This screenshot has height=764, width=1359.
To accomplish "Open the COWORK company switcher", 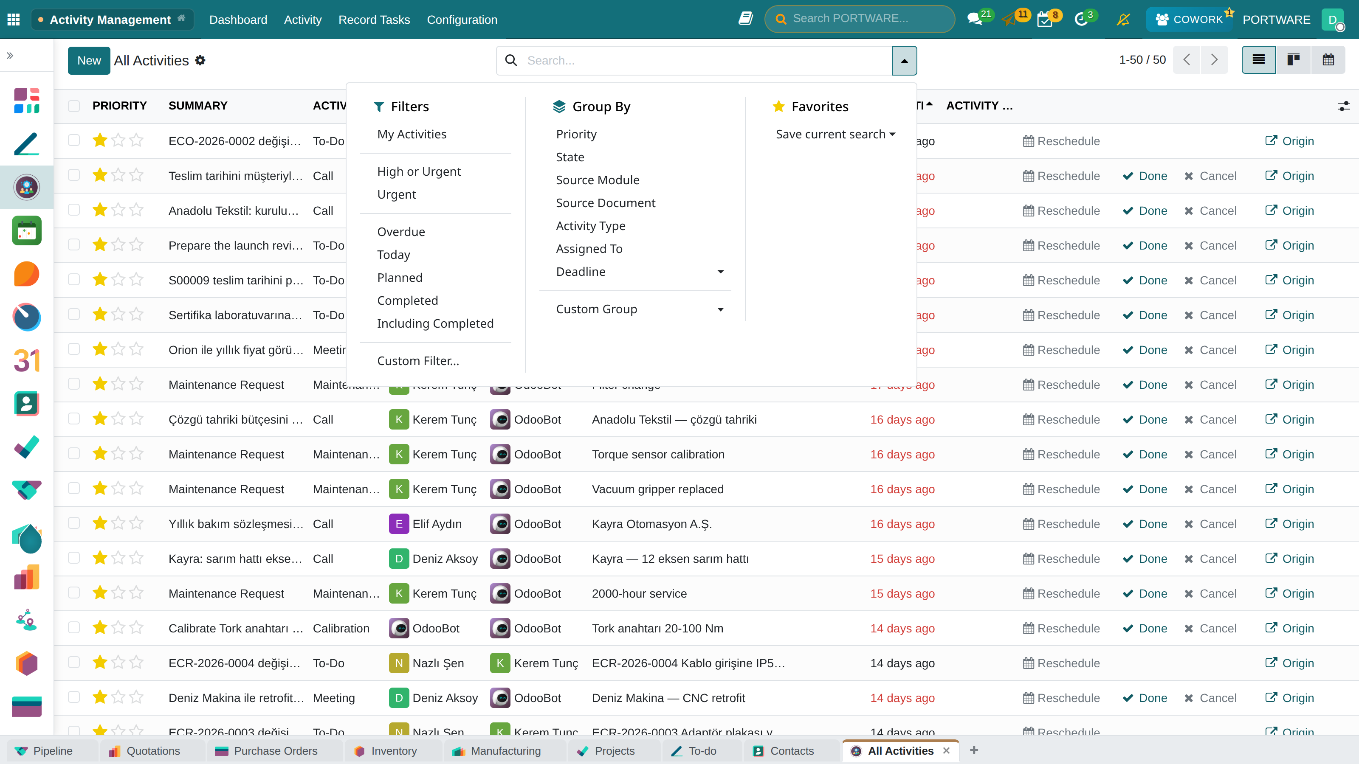I will [1189, 20].
